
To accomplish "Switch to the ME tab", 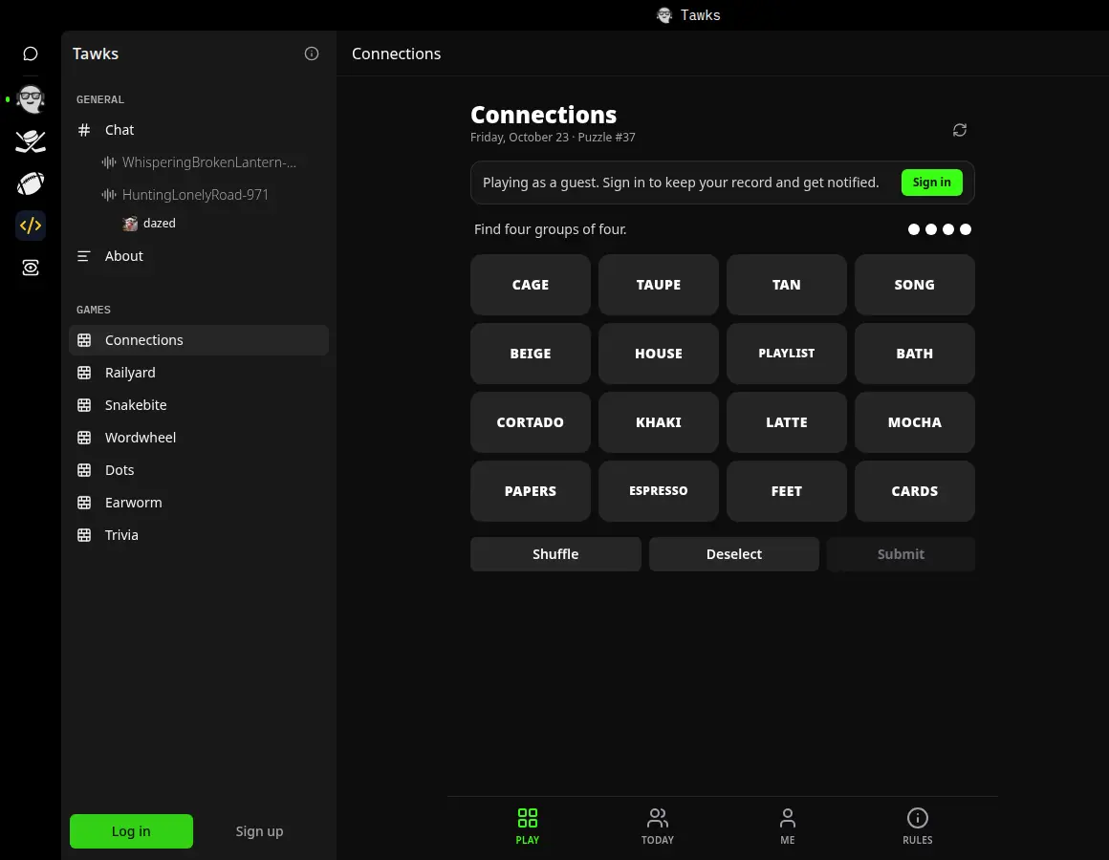I will coord(787,827).
